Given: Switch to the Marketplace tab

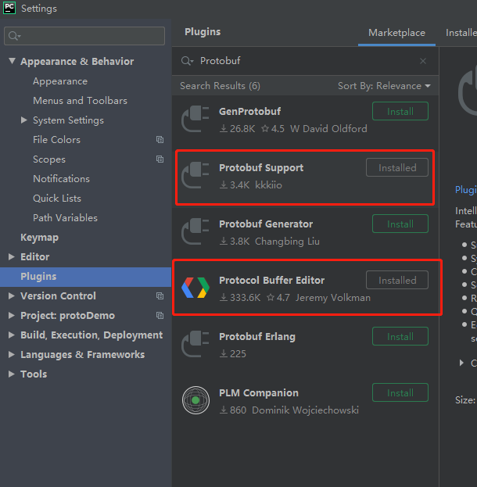Looking at the screenshot, I should pyautogui.click(x=396, y=33).
